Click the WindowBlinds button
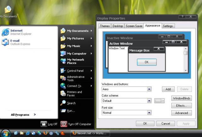The height and width of the screenshot is (137, 202). (181, 98)
